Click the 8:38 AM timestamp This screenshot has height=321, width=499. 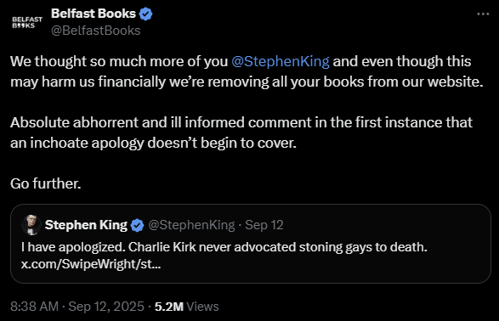34,307
